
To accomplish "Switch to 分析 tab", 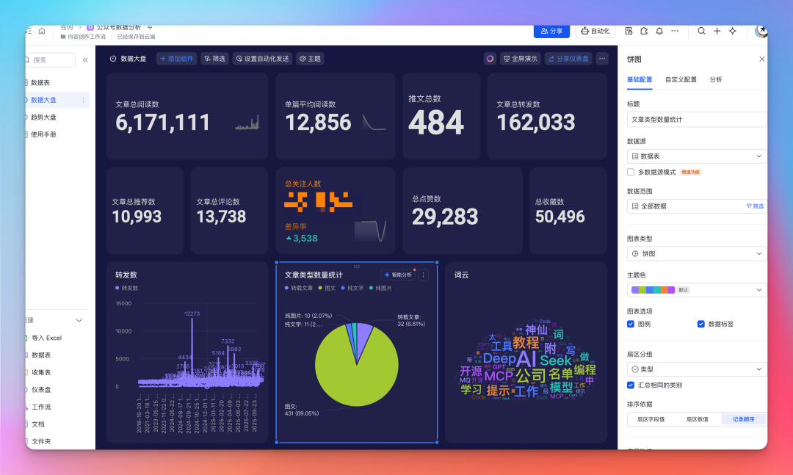I will click(716, 79).
